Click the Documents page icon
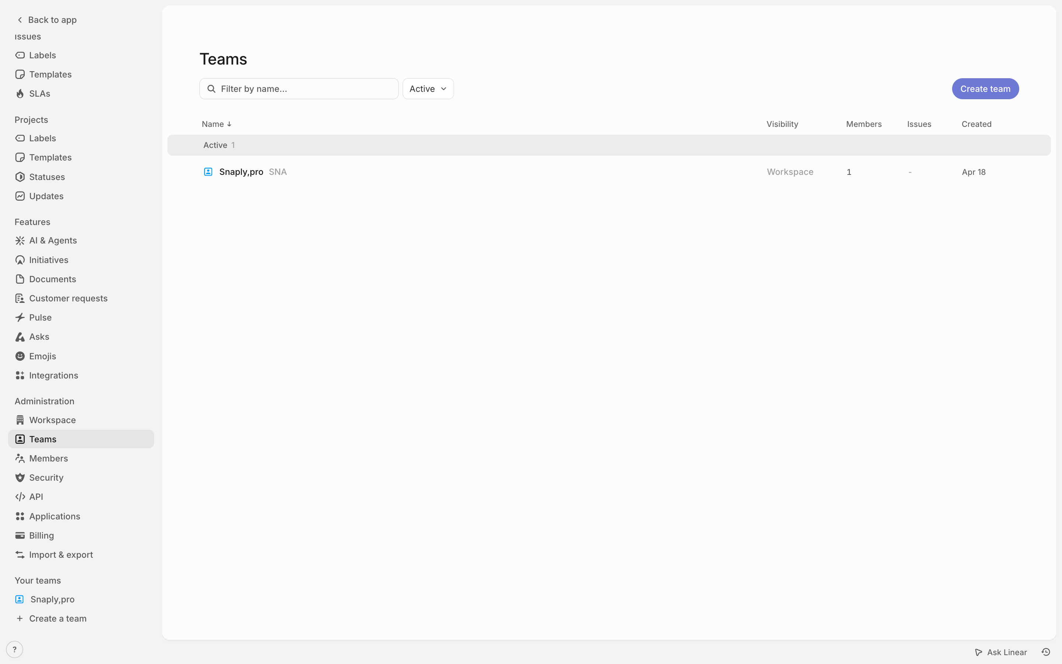The image size is (1062, 664). (20, 279)
